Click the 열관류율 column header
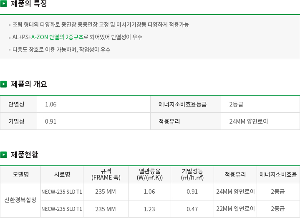The height and width of the screenshot is (218, 300). click(x=150, y=174)
